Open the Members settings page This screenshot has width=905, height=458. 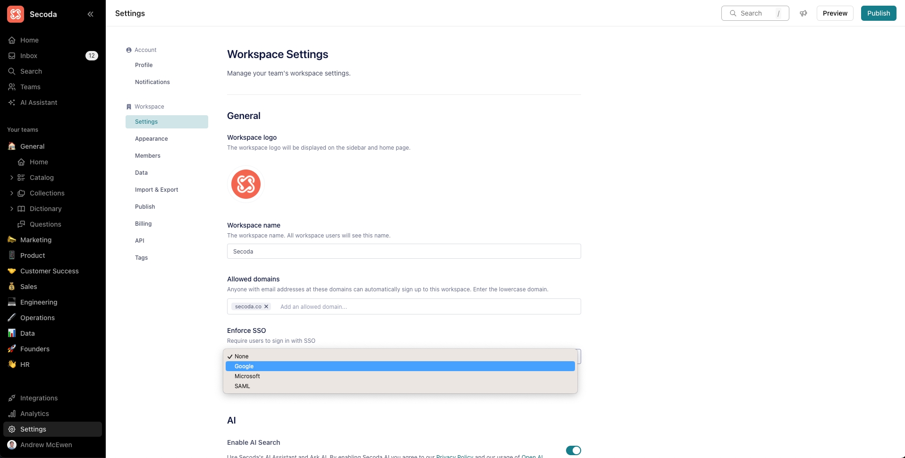167,156
